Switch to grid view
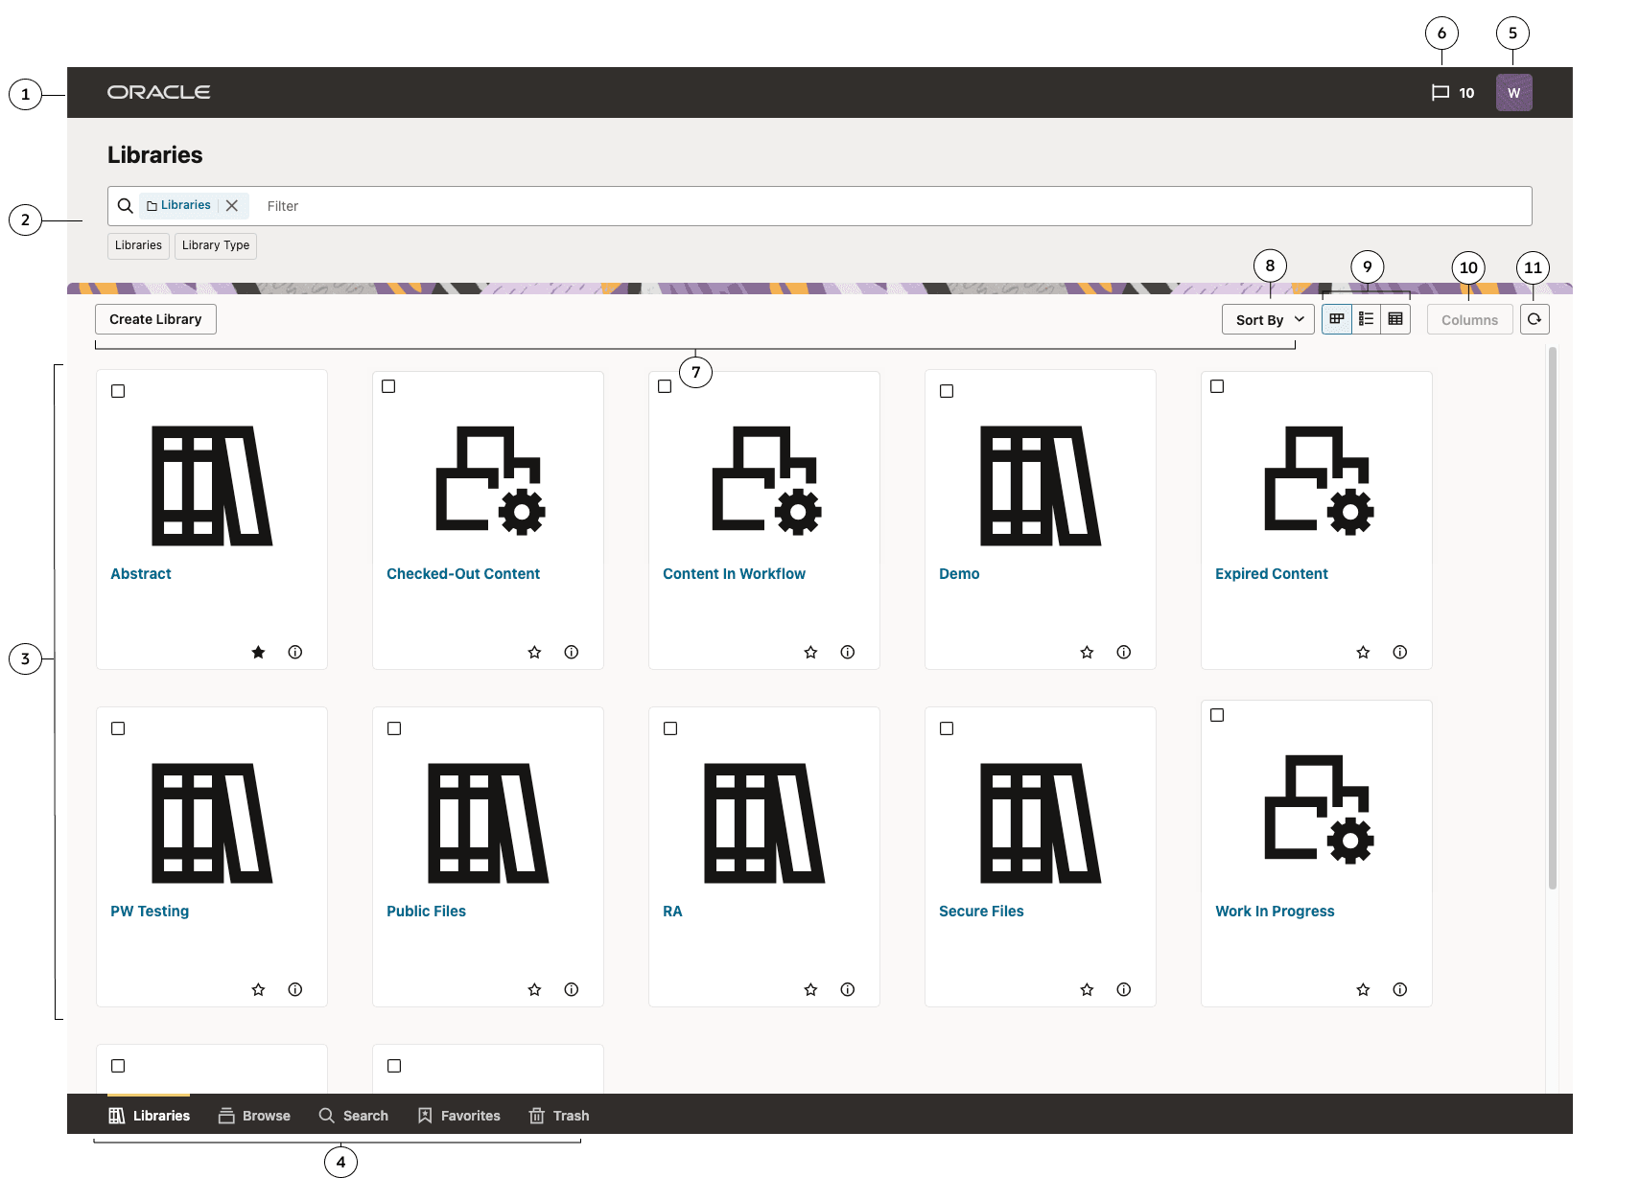1640x1201 pixels. coord(1336,319)
